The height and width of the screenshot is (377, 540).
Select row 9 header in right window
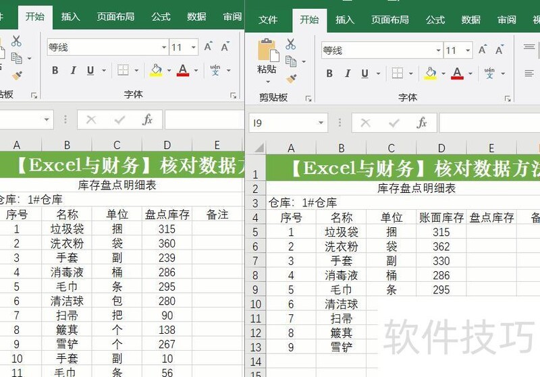255,289
